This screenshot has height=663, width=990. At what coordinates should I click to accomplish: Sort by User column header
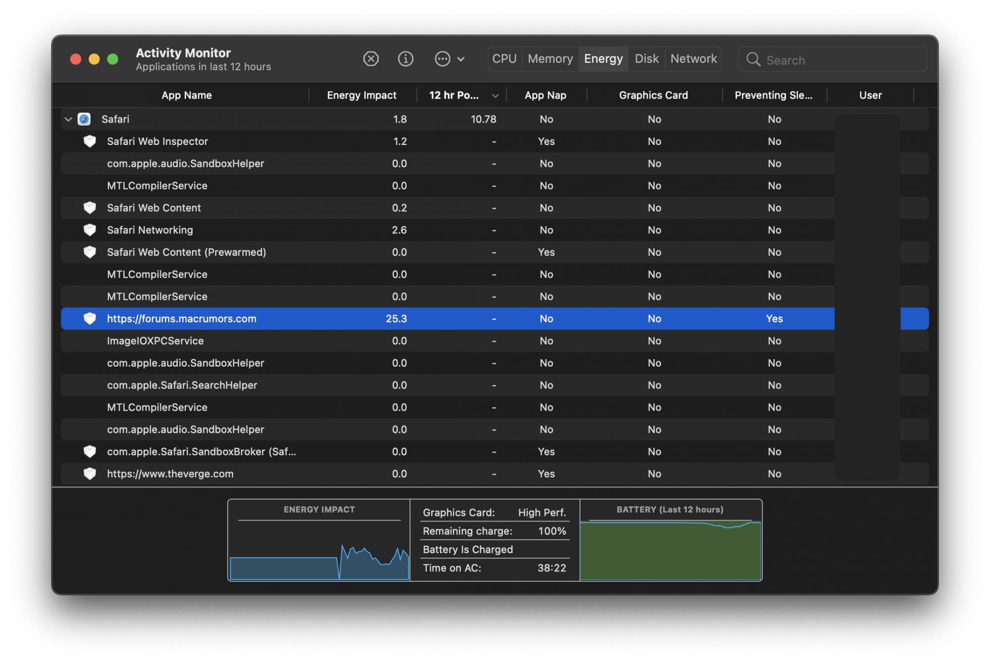pyautogui.click(x=870, y=95)
